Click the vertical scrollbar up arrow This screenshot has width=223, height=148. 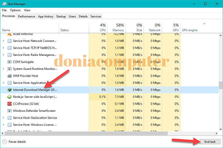click(x=220, y=35)
